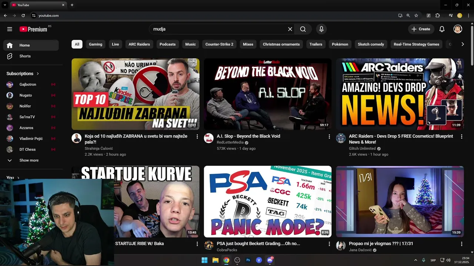Open File Explorer from taskbar
The image size is (474, 266).
215,260
